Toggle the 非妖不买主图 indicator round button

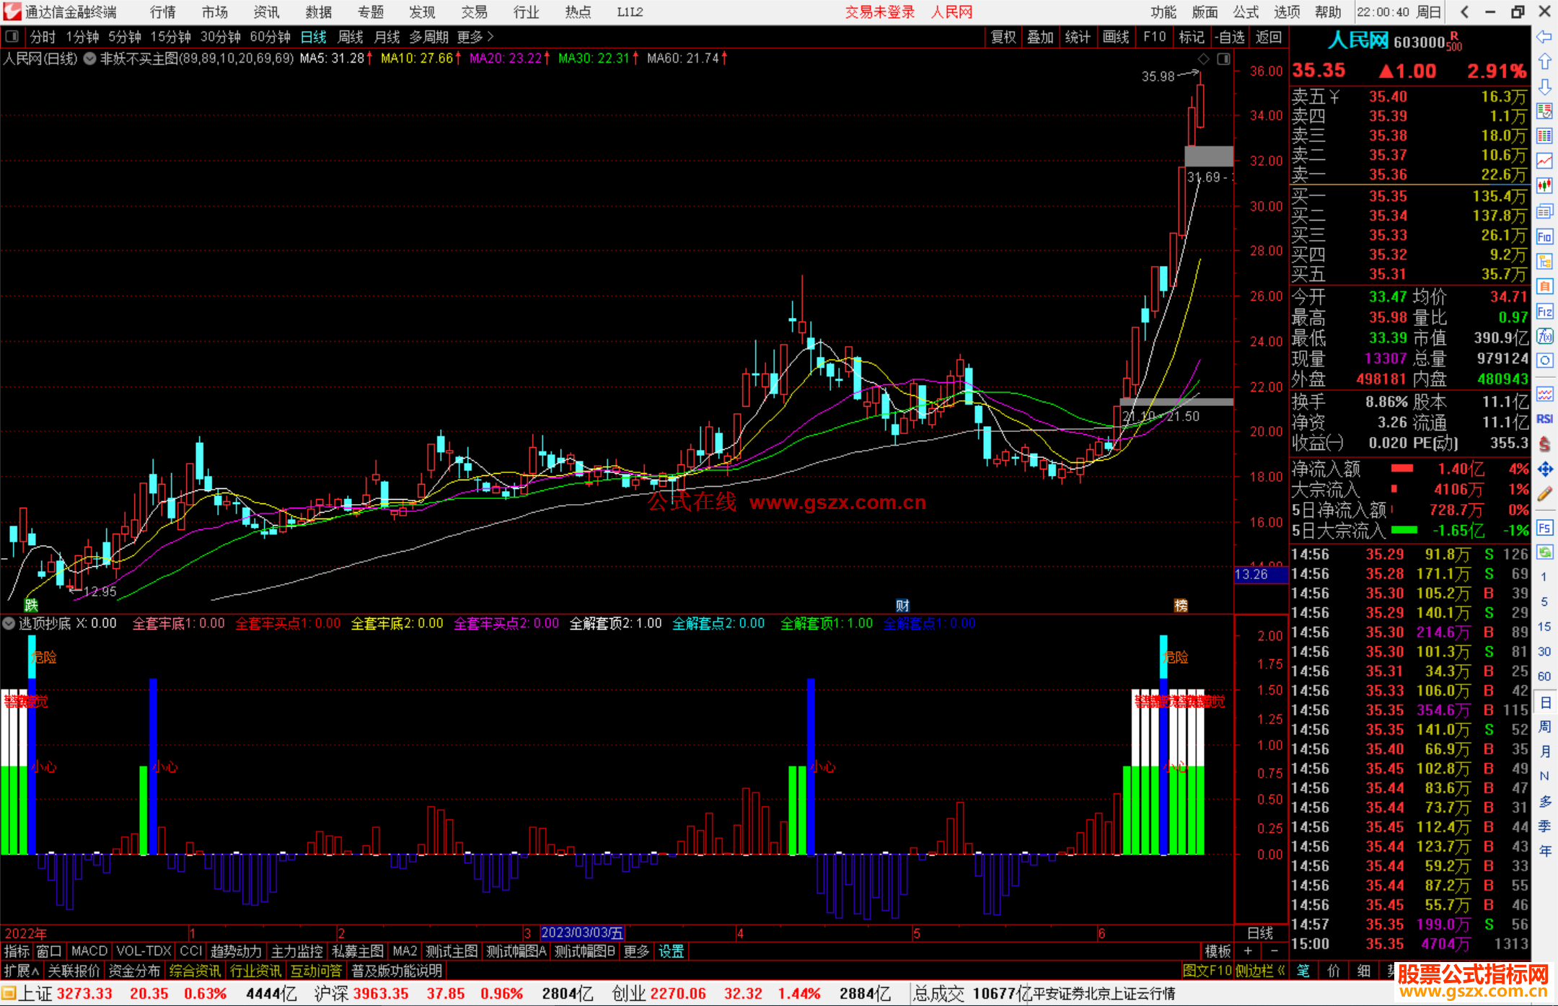point(89,58)
